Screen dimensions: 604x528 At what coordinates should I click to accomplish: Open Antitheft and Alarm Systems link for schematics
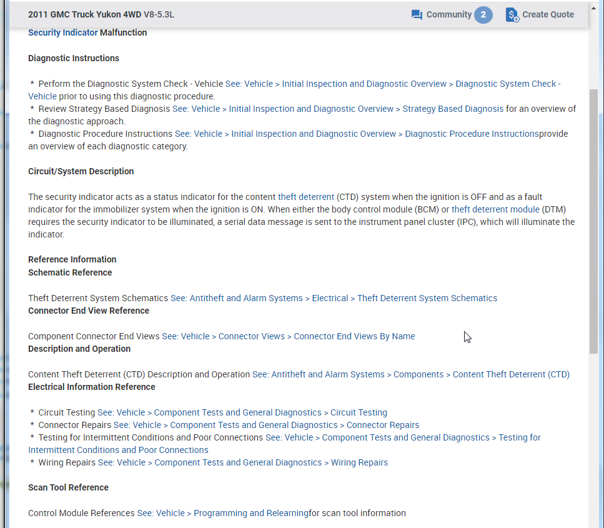pos(246,298)
